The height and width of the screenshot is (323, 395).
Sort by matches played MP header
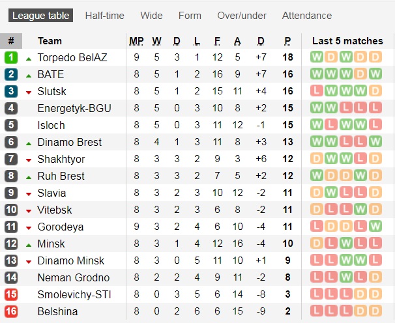coord(137,41)
